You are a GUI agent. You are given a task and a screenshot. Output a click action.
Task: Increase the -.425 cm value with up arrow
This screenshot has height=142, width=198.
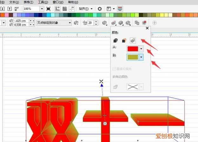coord(33,21)
